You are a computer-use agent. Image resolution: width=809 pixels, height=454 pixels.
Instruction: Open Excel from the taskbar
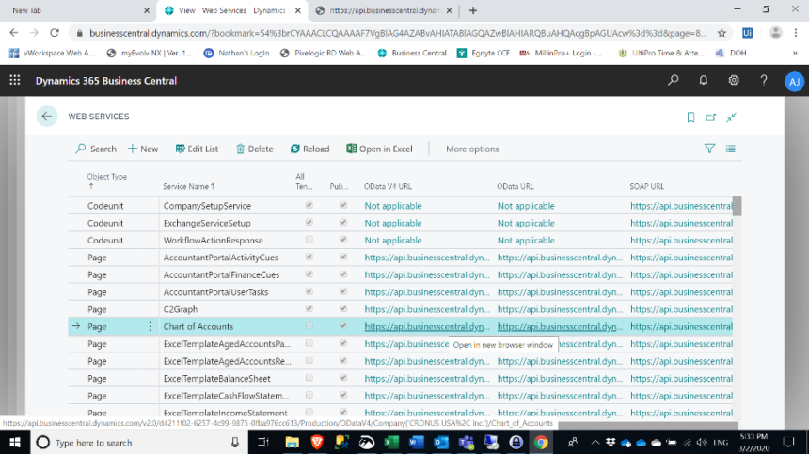coord(391,442)
